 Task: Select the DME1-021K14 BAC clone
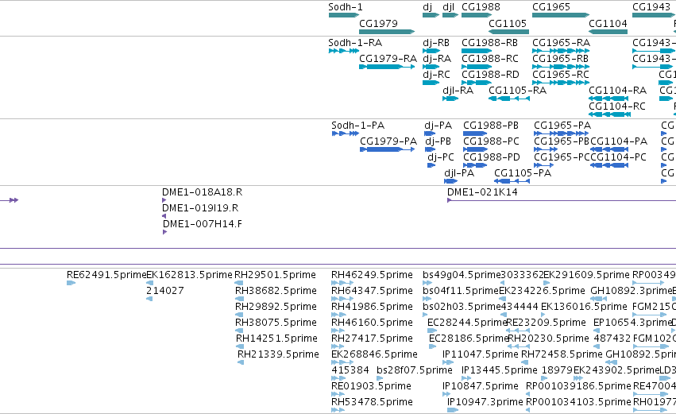[562, 200]
